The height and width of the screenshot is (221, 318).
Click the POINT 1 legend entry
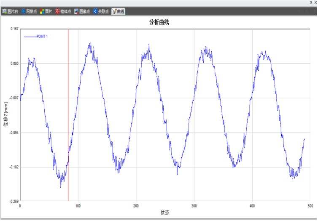coord(36,37)
